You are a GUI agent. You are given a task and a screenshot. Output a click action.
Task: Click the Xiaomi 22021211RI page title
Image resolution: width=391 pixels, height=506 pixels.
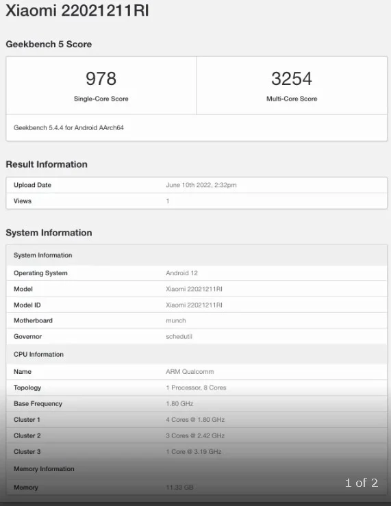click(x=77, y=10)
